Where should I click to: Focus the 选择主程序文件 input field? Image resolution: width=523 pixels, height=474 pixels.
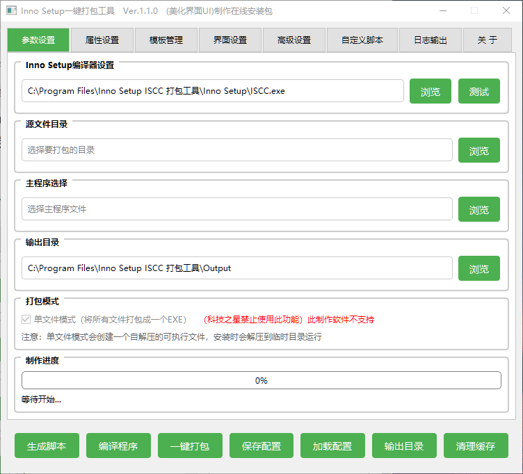pyautogui.click(x=236, y=209)
